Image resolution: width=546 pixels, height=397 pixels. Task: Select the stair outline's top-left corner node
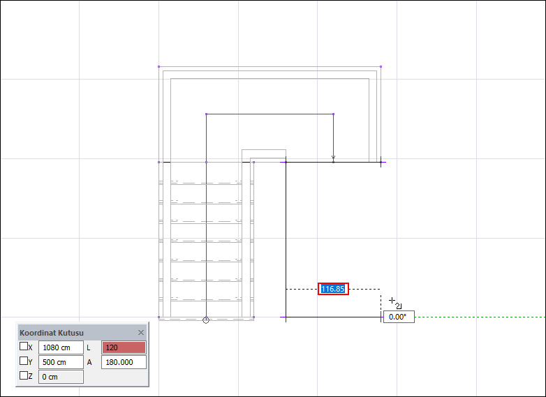[158, 66]
